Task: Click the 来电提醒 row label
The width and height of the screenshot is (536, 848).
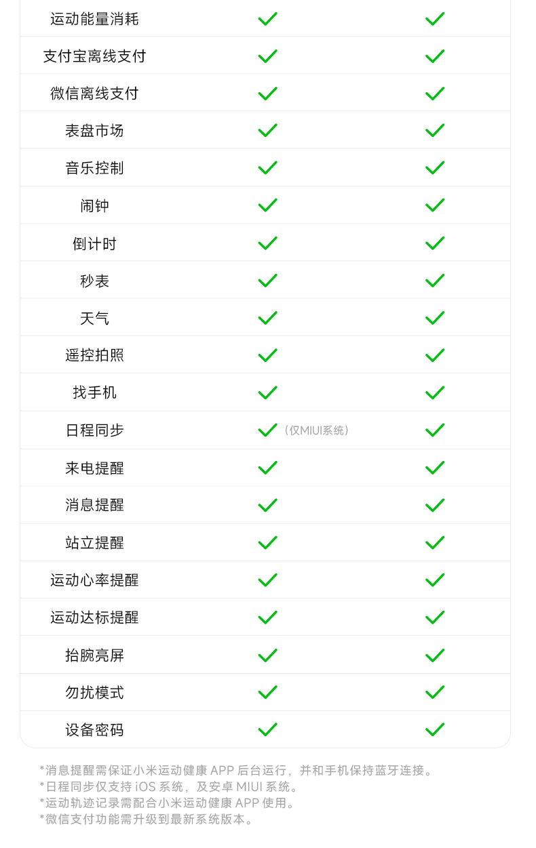Action: (94, 468)
